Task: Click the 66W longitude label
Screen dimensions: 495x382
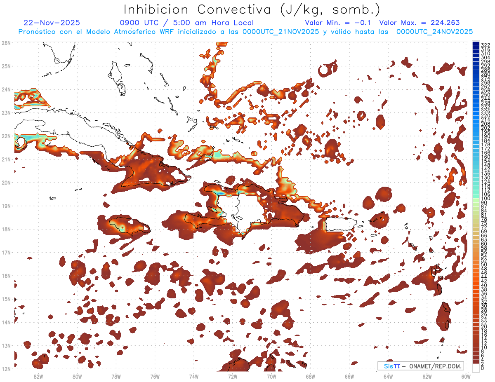Action: coord(349,376)
